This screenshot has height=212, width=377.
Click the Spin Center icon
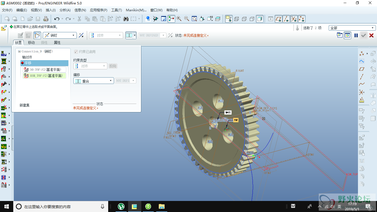click(x=171, y=19)
